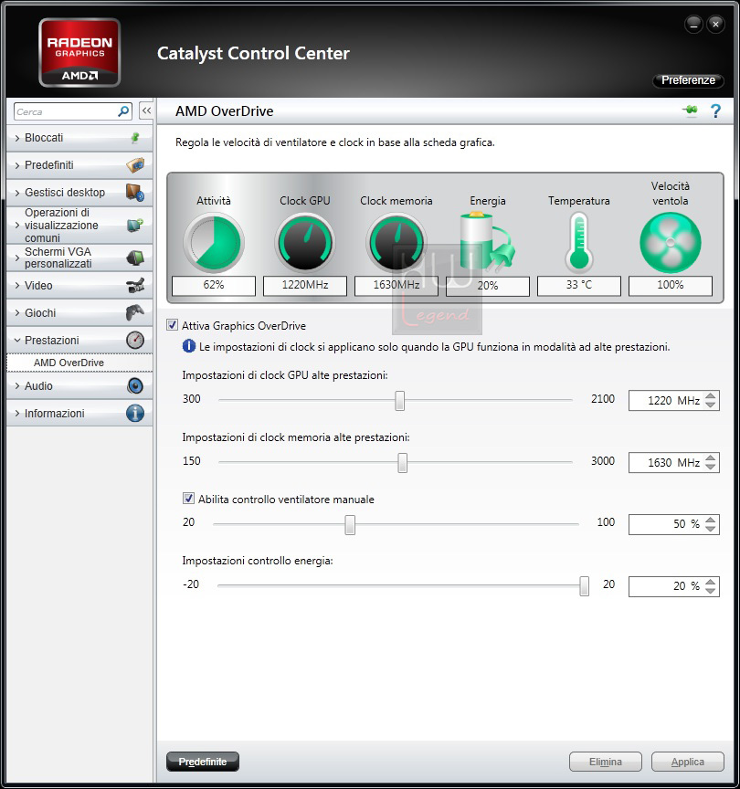740x789 pixels.
Task: Click the Velocità ventola fan icon
Action: 670,243
